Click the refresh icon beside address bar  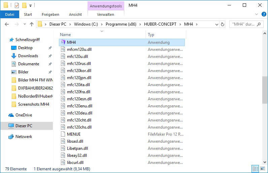pyautogui.click(x=222, y=24)
